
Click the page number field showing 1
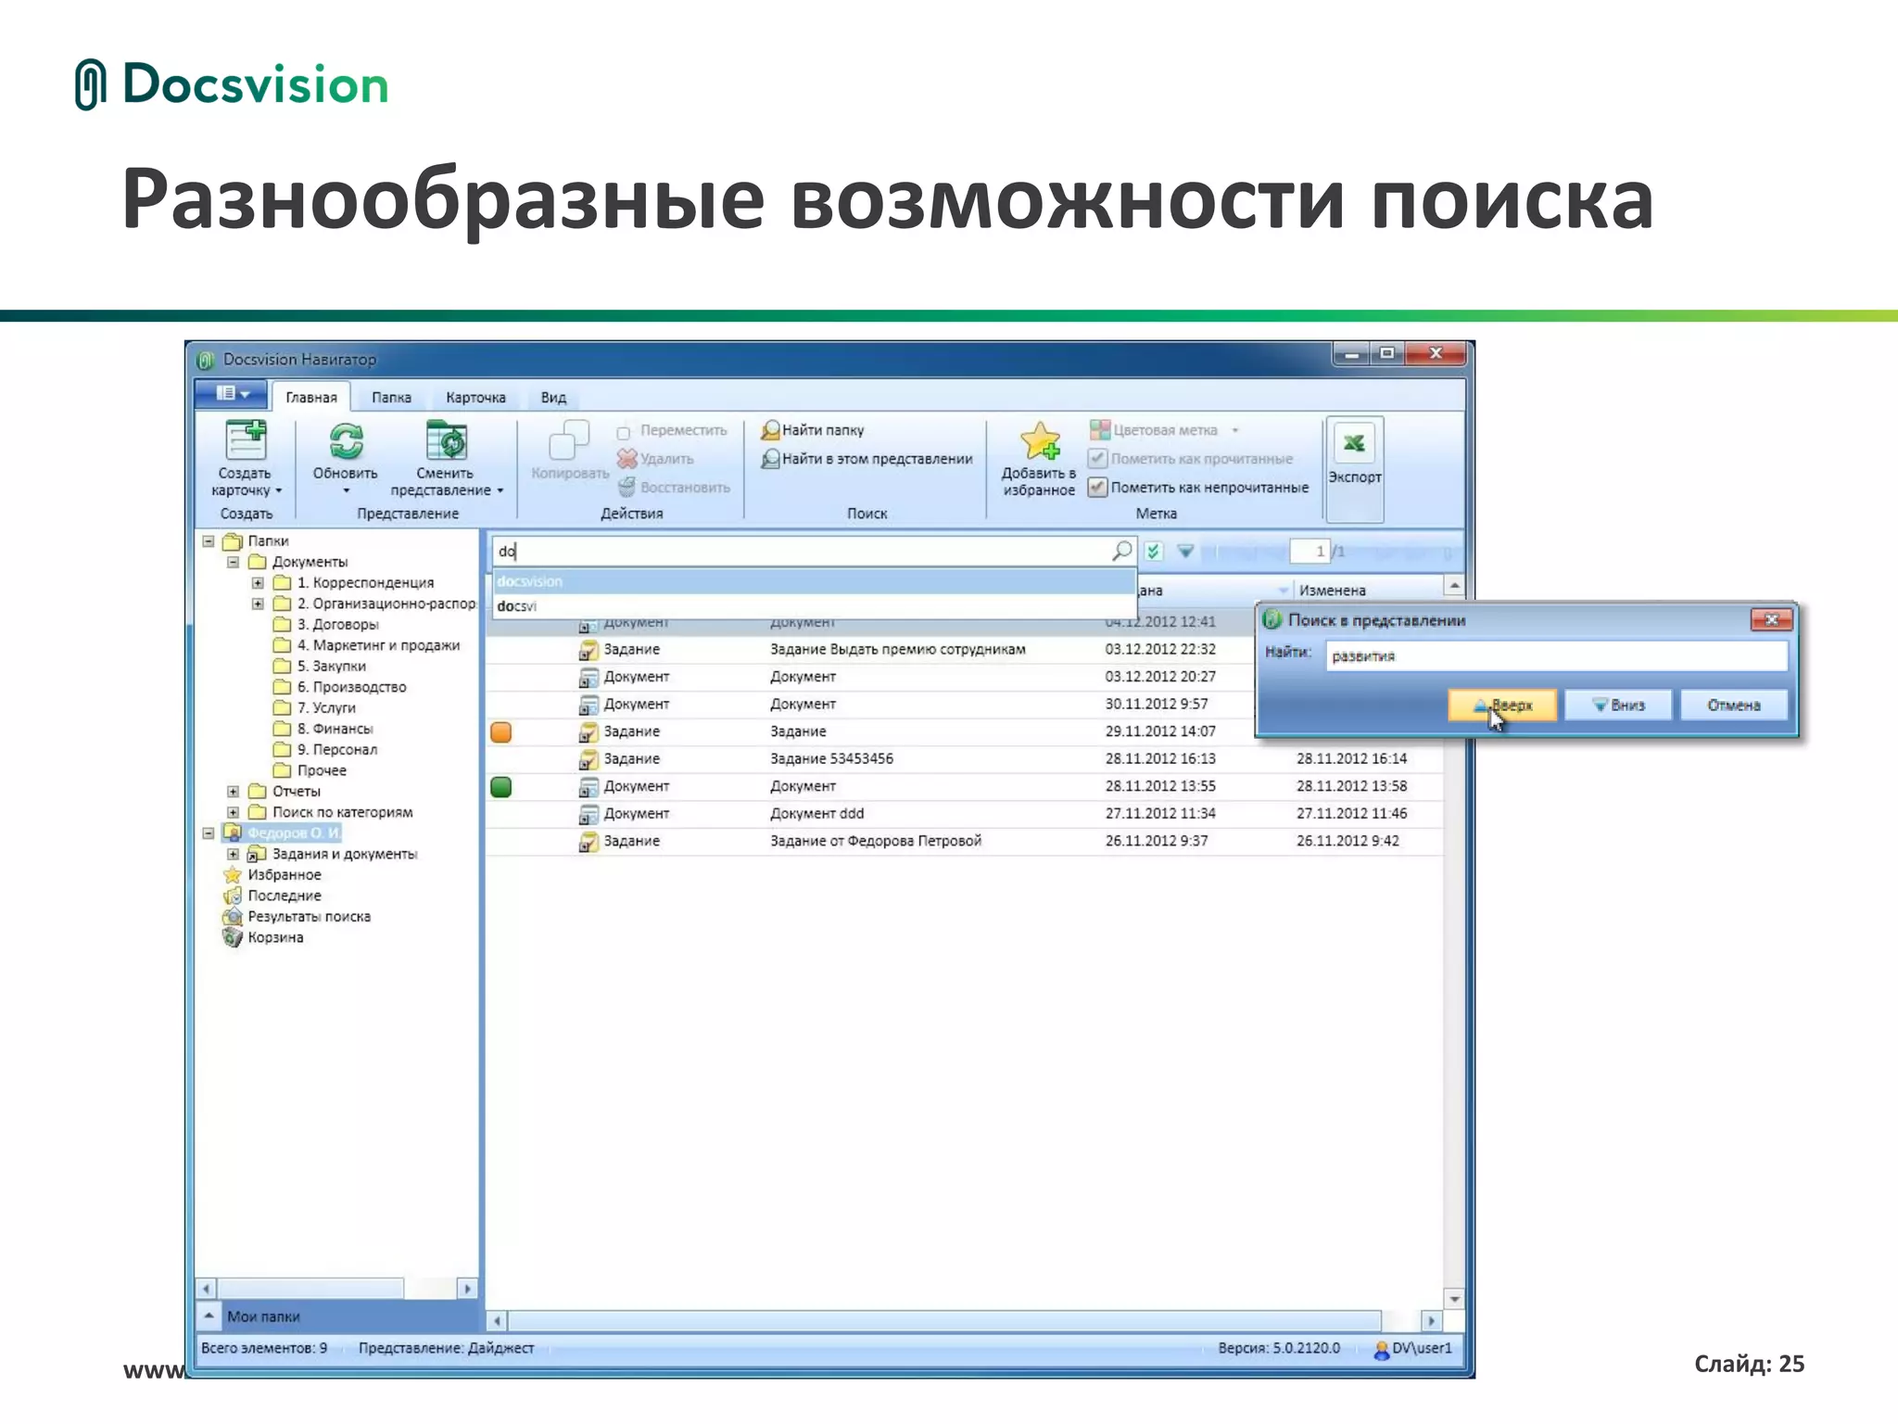1309,552
